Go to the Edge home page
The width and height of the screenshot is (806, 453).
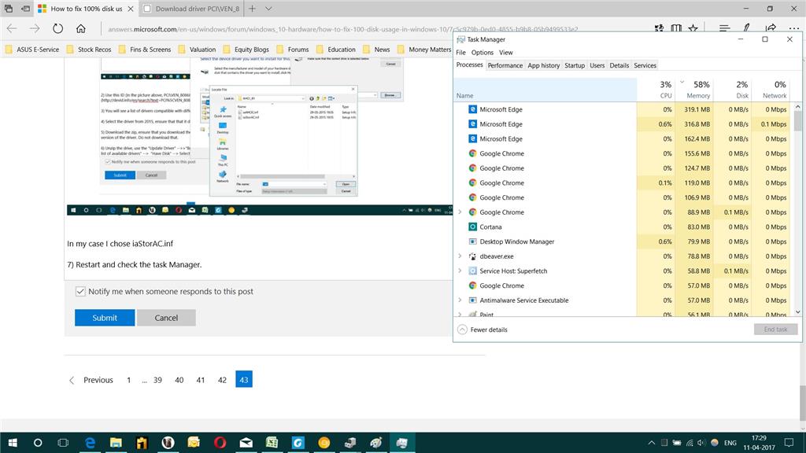click(x=81, y=29)
